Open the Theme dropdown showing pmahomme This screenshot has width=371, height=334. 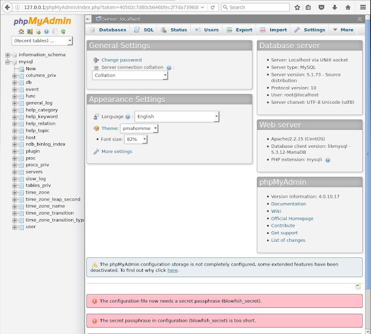139,128
